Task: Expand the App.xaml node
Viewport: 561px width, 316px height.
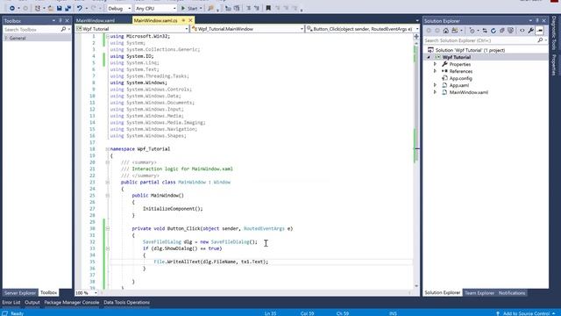Action: [x=435, y=85]
